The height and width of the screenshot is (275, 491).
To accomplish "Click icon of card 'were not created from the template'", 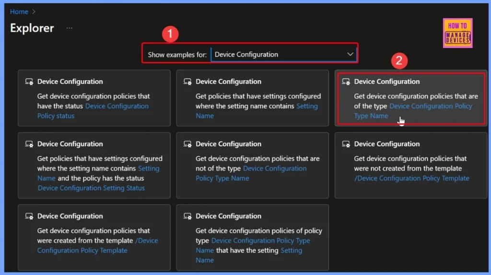I will [x=346, y=144].
